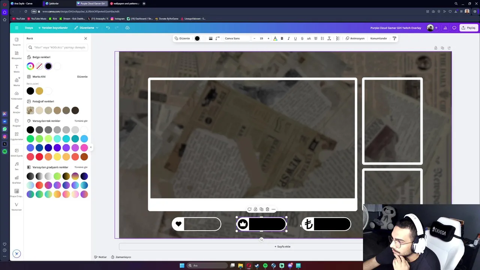Open the Grafikler charts panel
This screenshot has height=270, width=480.
click(x=16, y=179)
